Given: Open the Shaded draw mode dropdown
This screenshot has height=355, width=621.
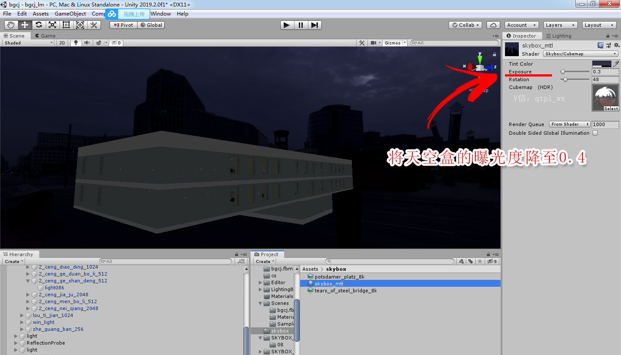Looking at the screenshot, I should coord(28,43).
